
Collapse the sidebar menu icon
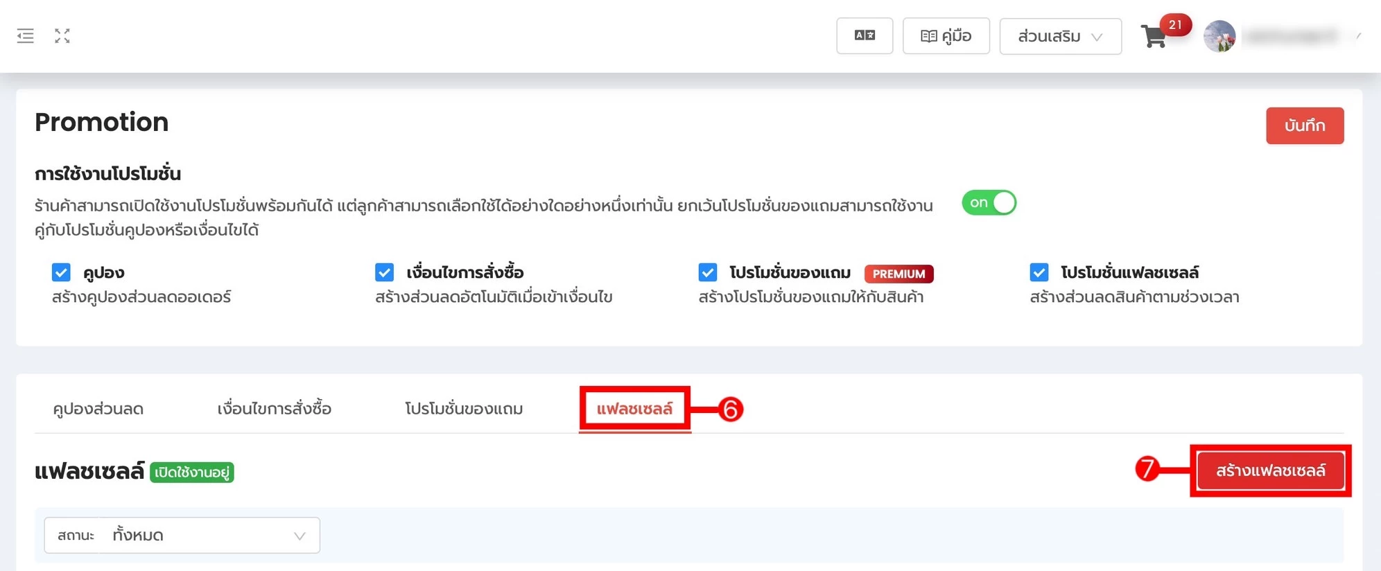(x=26, y=36)
